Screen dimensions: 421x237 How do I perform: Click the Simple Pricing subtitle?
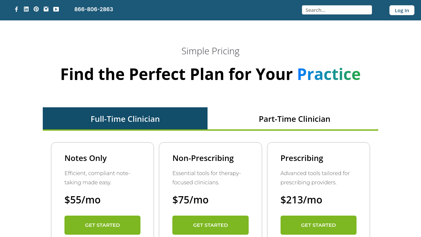click(210, 51)
